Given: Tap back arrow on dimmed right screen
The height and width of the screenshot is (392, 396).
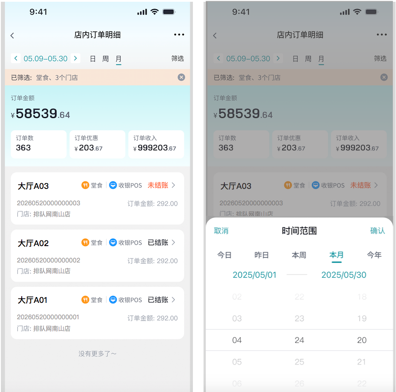Looking at the screenshot, I should point(215,35).
